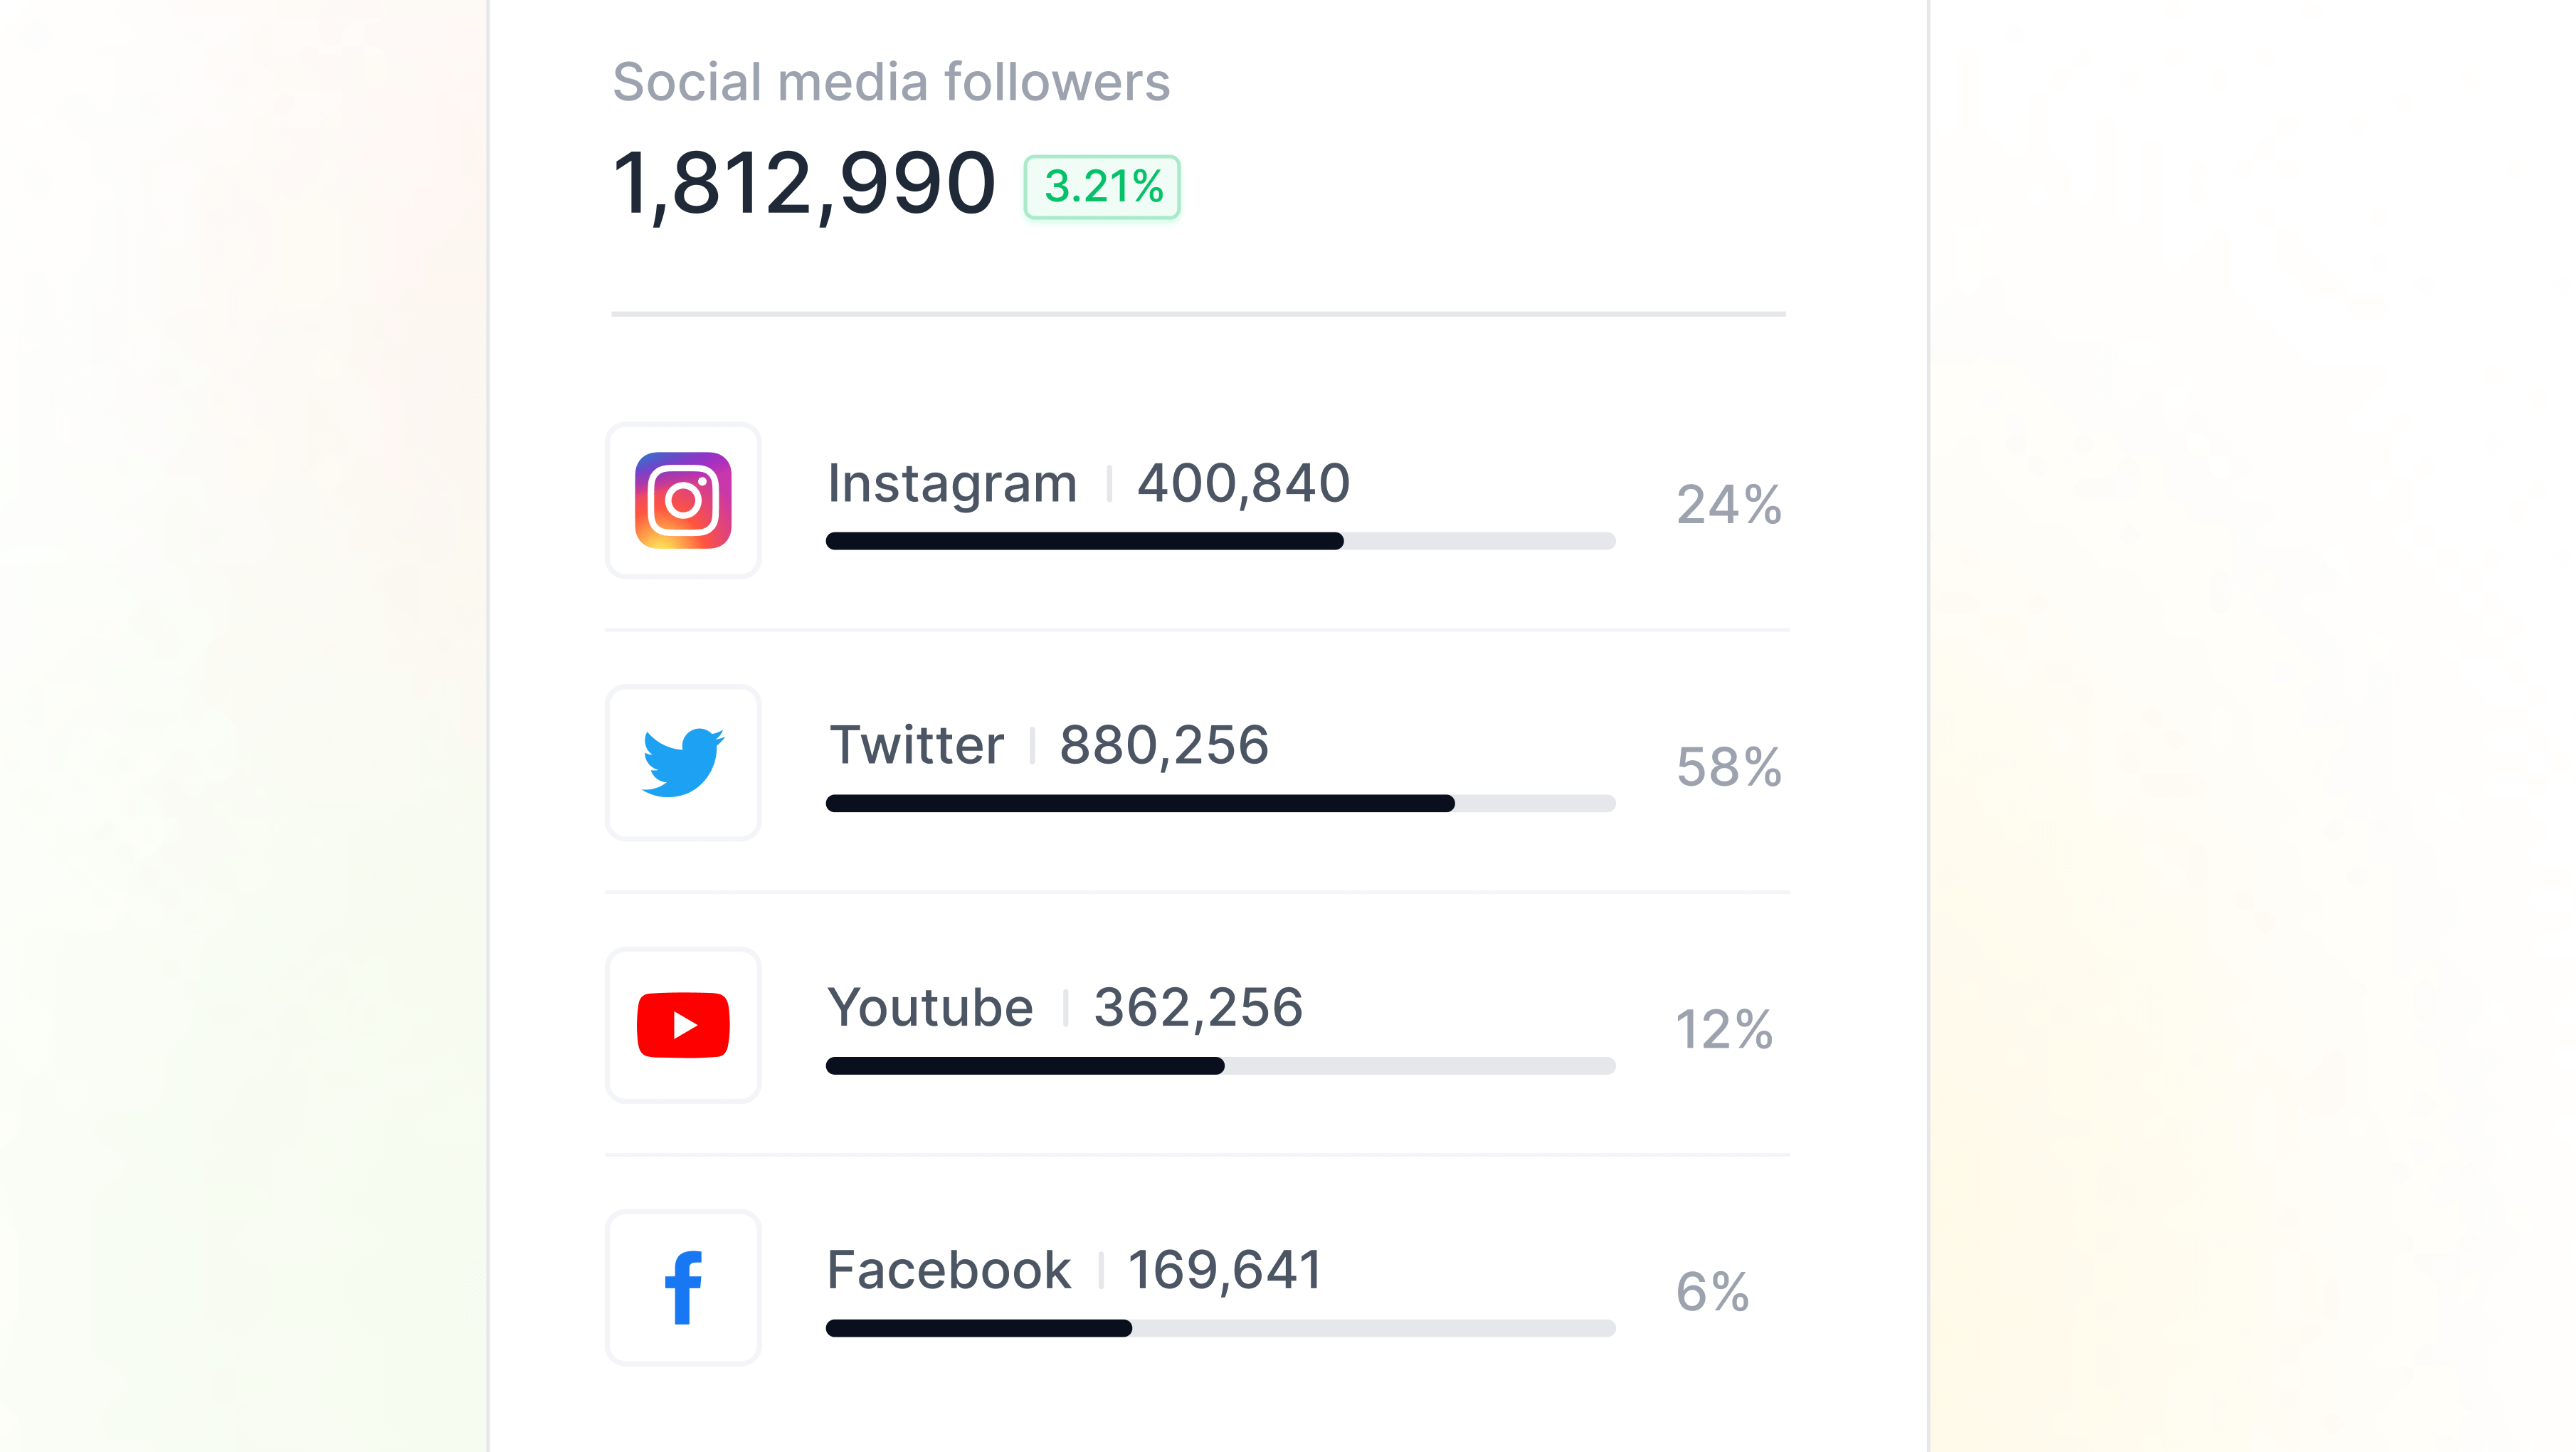Image resolution: width=2576 pixels, height=1452 pixels.
Task: Click the Instagram progress bar
Action: tap(1220, 541)
